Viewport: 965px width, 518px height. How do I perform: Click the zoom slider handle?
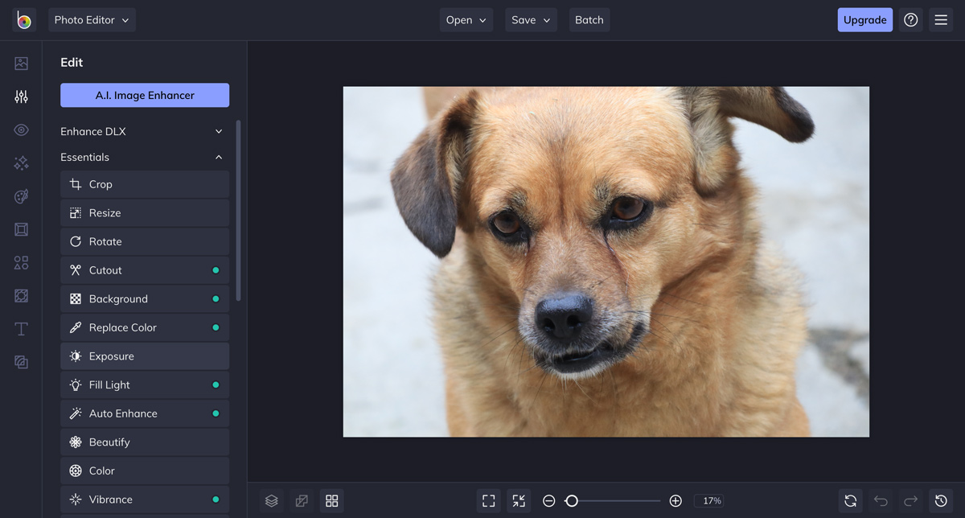click(x=572, y=501)
